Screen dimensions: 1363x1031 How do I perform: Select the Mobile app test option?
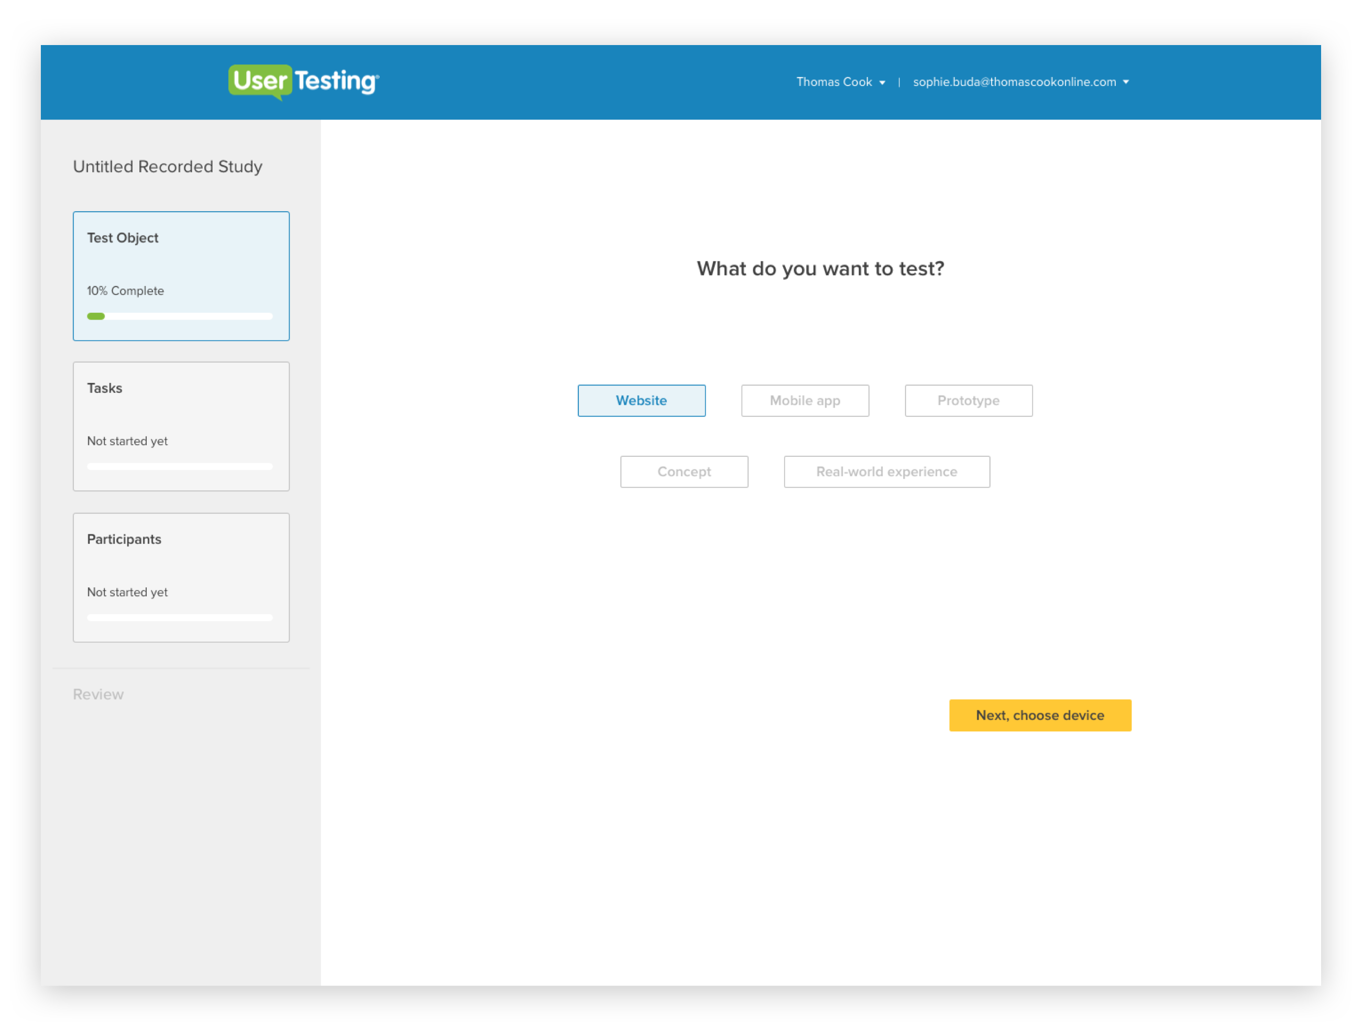coord(805,401)
